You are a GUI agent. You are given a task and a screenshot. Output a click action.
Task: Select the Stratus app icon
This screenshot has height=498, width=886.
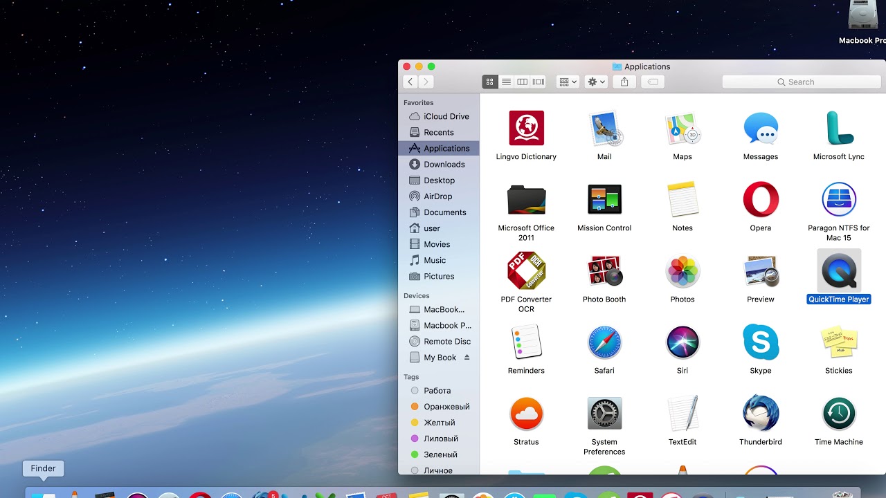(526, 413)
